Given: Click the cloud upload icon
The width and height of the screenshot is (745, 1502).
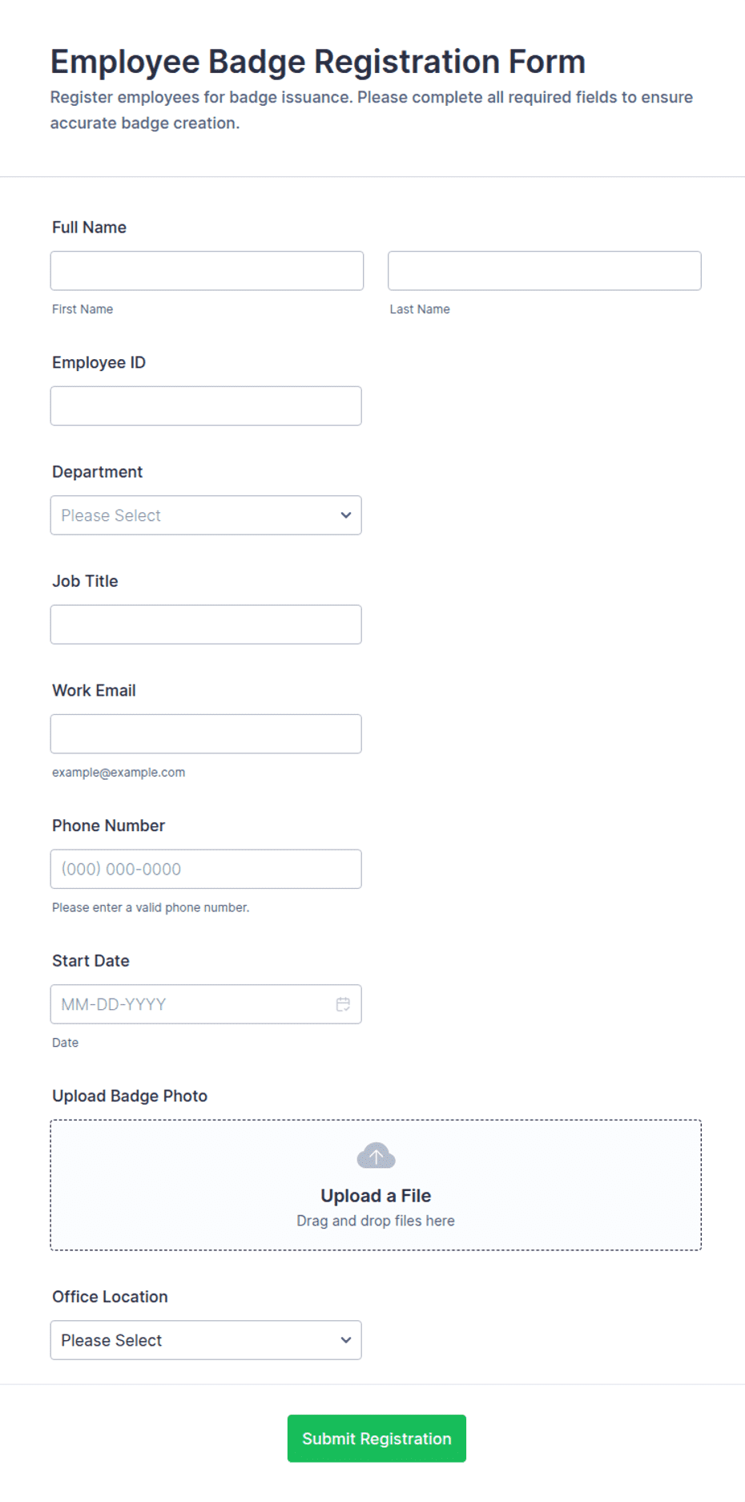Looking at the screenshot, I should pos(376,1156).
